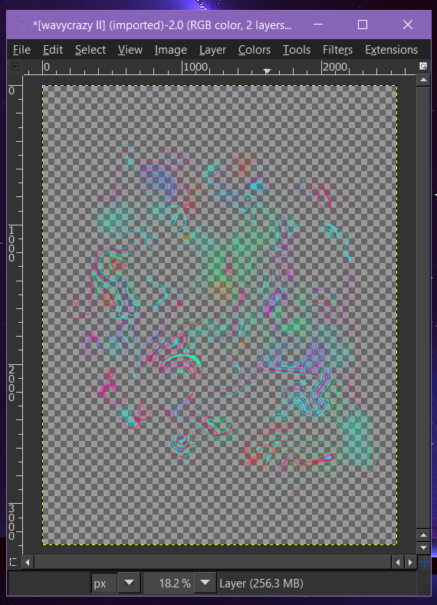Expand the px unit dropdown
Screen dimensions: 437x605
tap(130, 583)
